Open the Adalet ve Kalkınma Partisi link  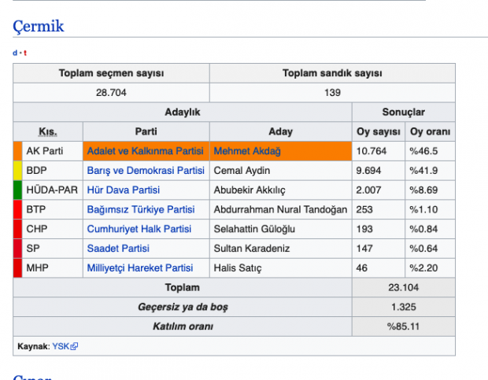pyautogui.click(x=146, y=151)
